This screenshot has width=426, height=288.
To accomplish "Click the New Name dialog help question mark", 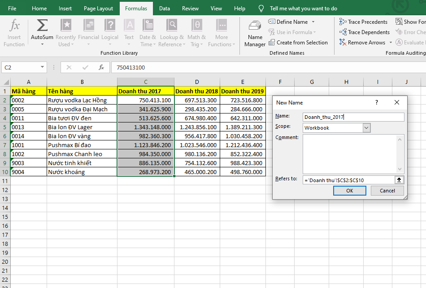I will tap(377, 102).
